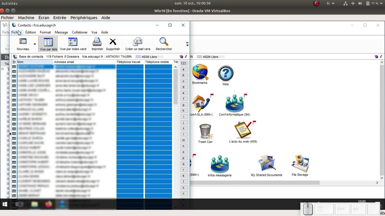
Task: Jump to contacts starting with p
Action: tap(183, 158)
